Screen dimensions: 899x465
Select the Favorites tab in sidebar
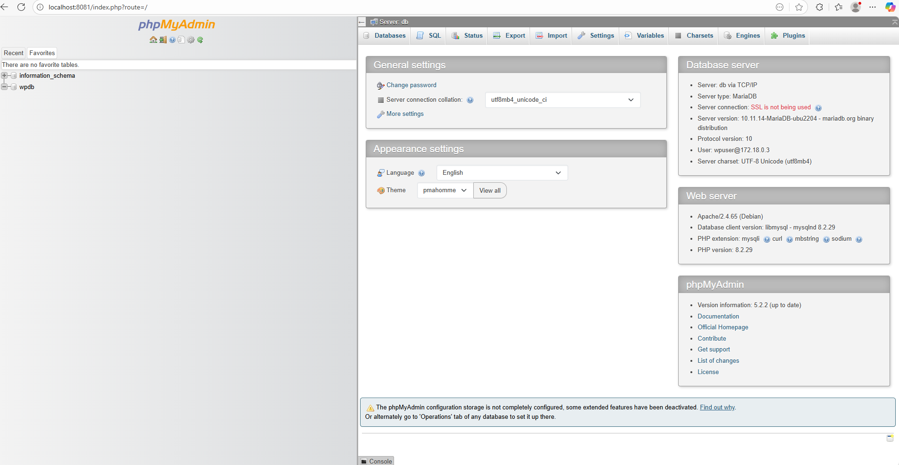point(42,53)
